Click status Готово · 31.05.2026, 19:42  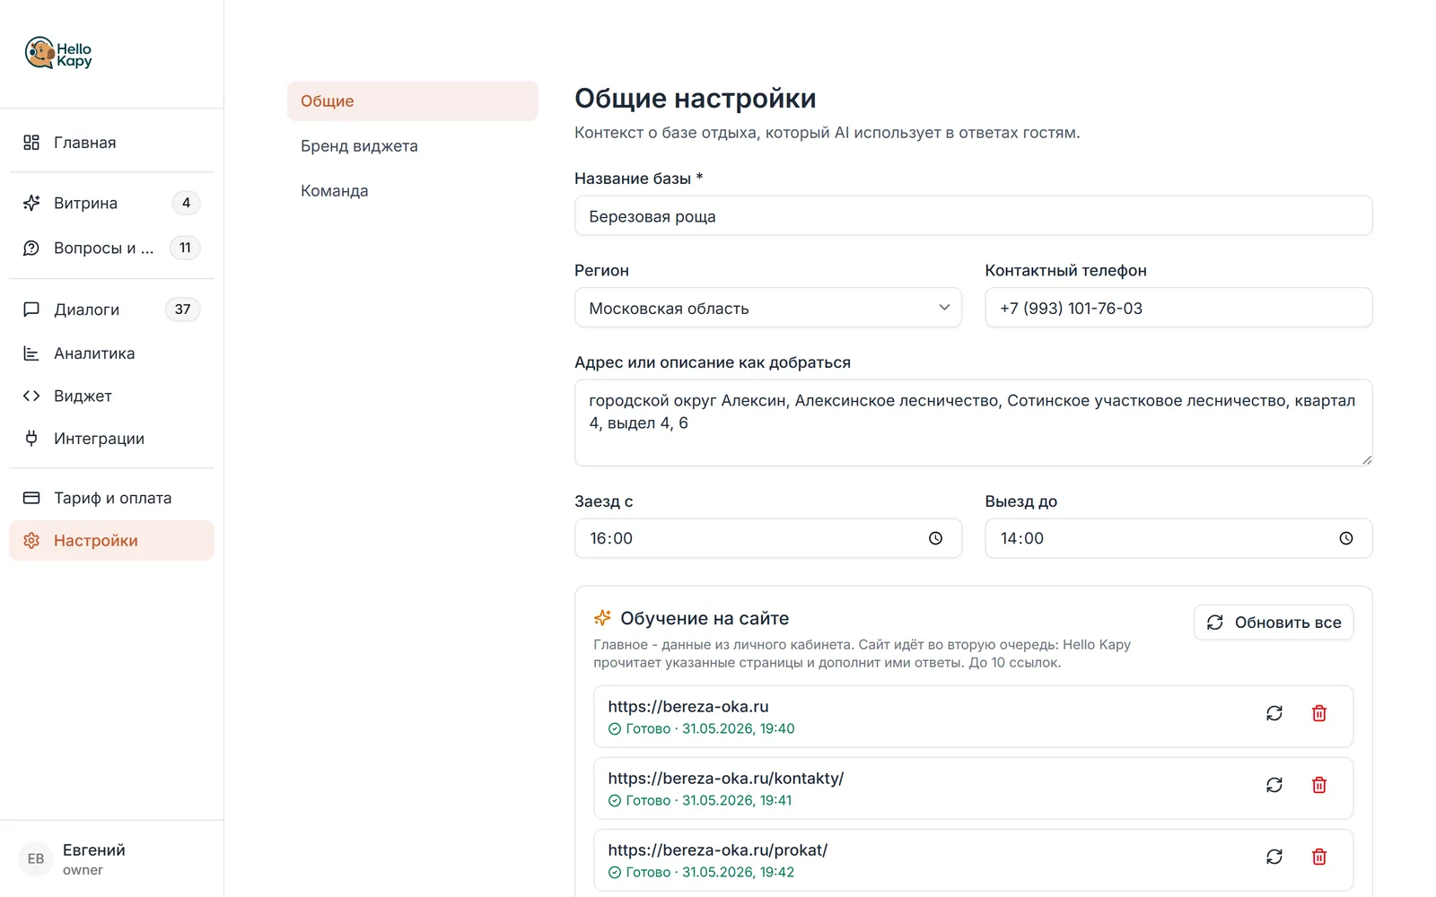pos(701,872)
